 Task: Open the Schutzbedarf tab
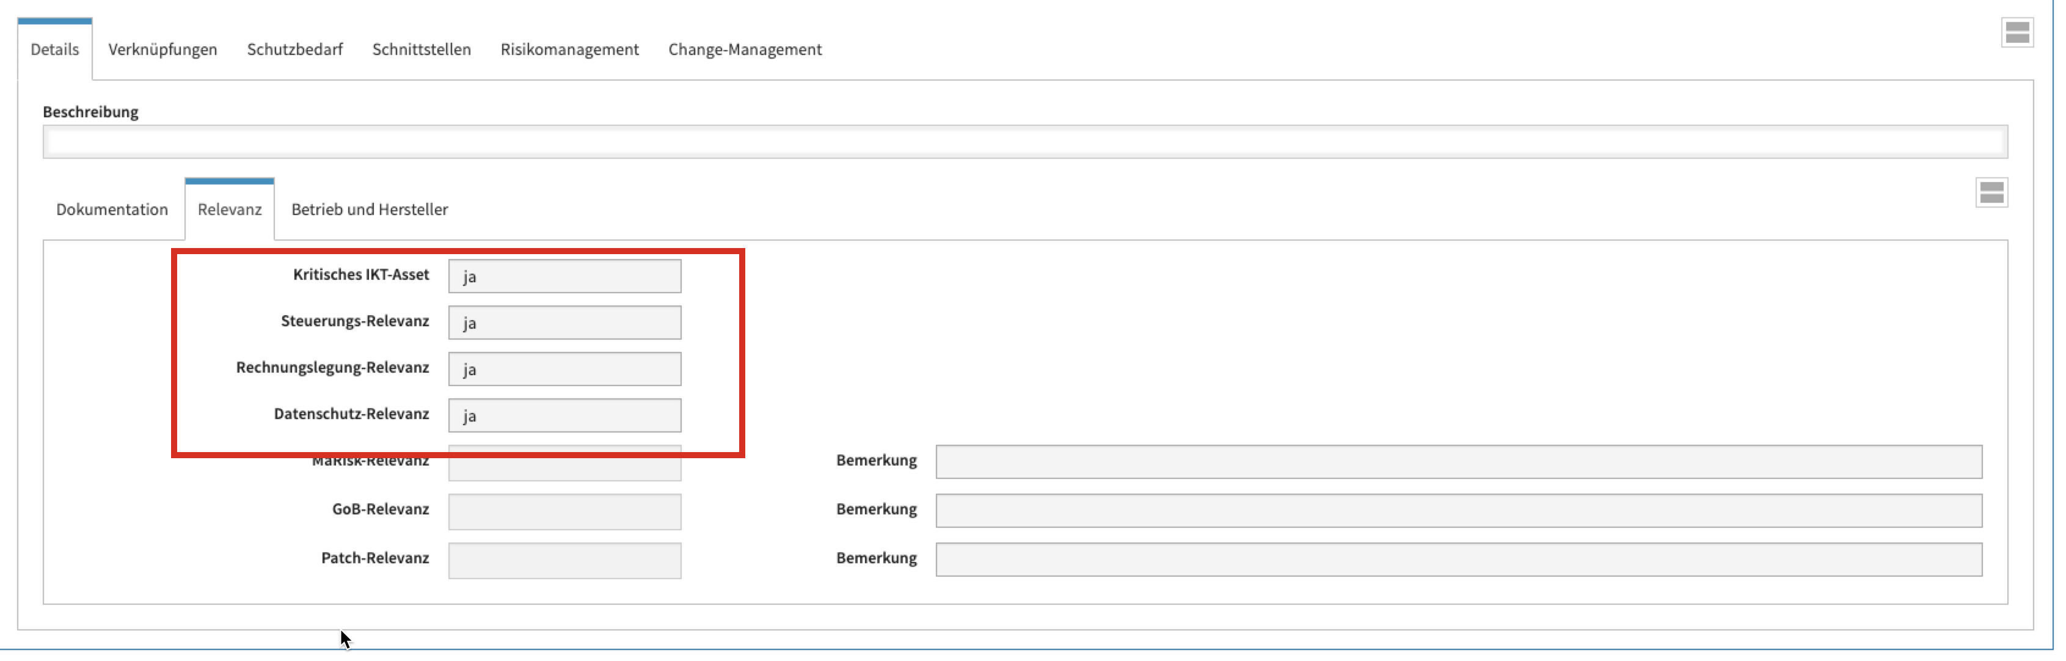click(x=294, y=49)
